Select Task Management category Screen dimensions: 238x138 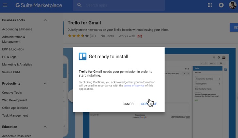(x=15, y=116)
